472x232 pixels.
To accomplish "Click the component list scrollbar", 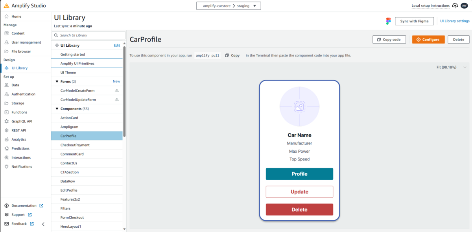I will (x=124, y=91).
